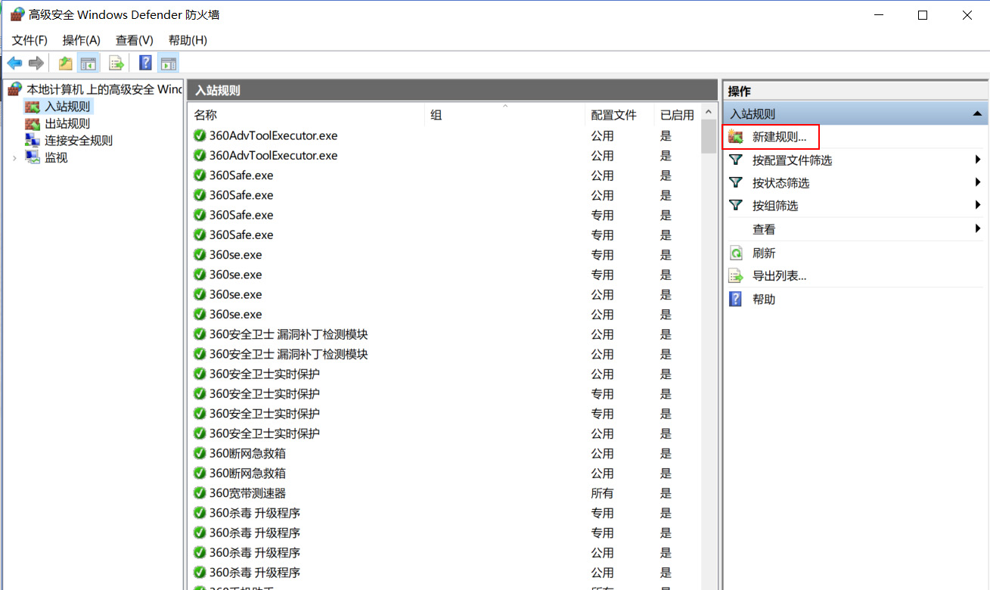Image resolution: width=990 pixels, height=590 pixels.
Task: Toggle the show/hide console tree icon
Action: click(88, 63)
